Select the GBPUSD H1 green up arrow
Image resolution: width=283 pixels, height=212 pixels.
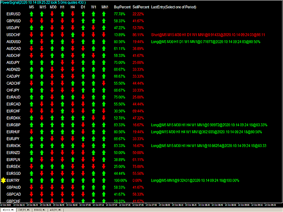coord(63,21)
